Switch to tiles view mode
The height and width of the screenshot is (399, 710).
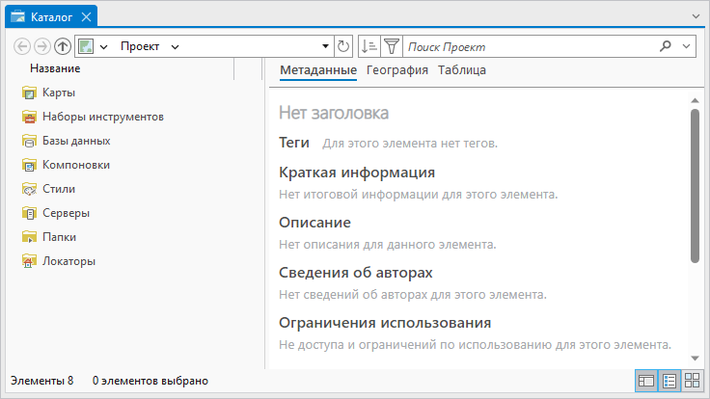[692, 381]
